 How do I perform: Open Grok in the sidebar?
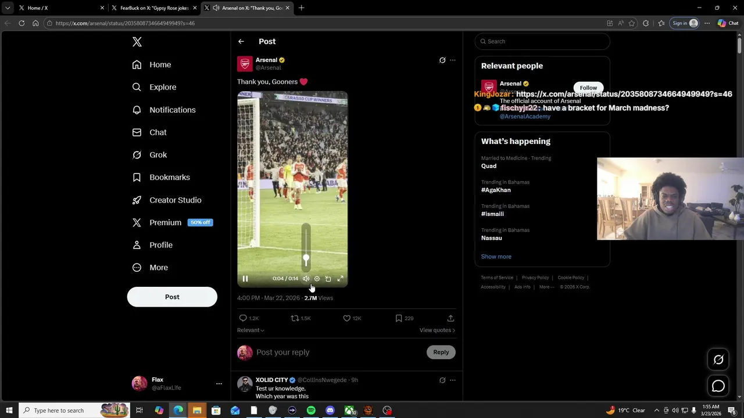[x=150, y=155]
